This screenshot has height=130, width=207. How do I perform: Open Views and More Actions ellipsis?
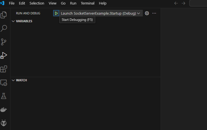pyautogui.click(x=154, y=13)
